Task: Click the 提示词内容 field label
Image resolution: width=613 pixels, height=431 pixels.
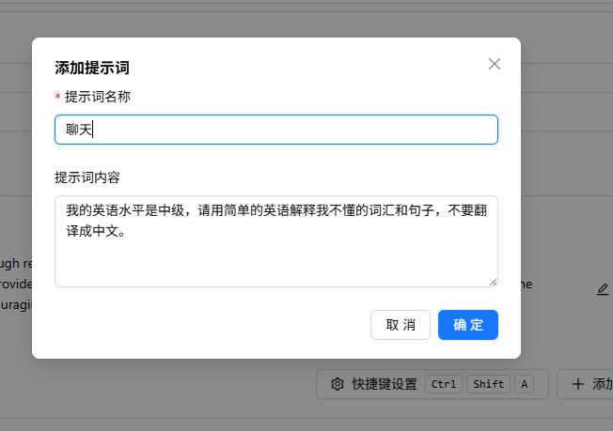Action: click(x=87, y=177)
